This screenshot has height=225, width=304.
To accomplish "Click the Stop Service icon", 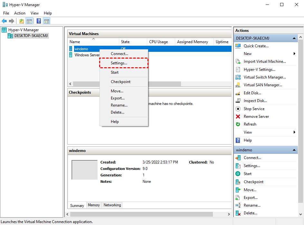I will (x=238, y=109).
